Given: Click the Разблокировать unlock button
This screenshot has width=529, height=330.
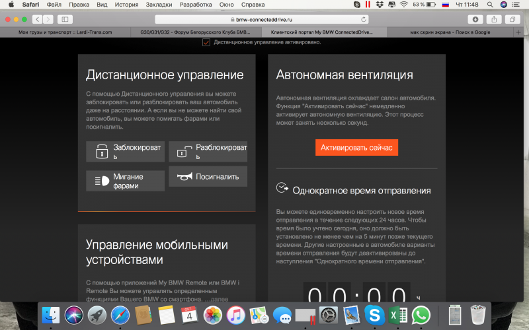Looking at the screenshot, I should (208, 152).
